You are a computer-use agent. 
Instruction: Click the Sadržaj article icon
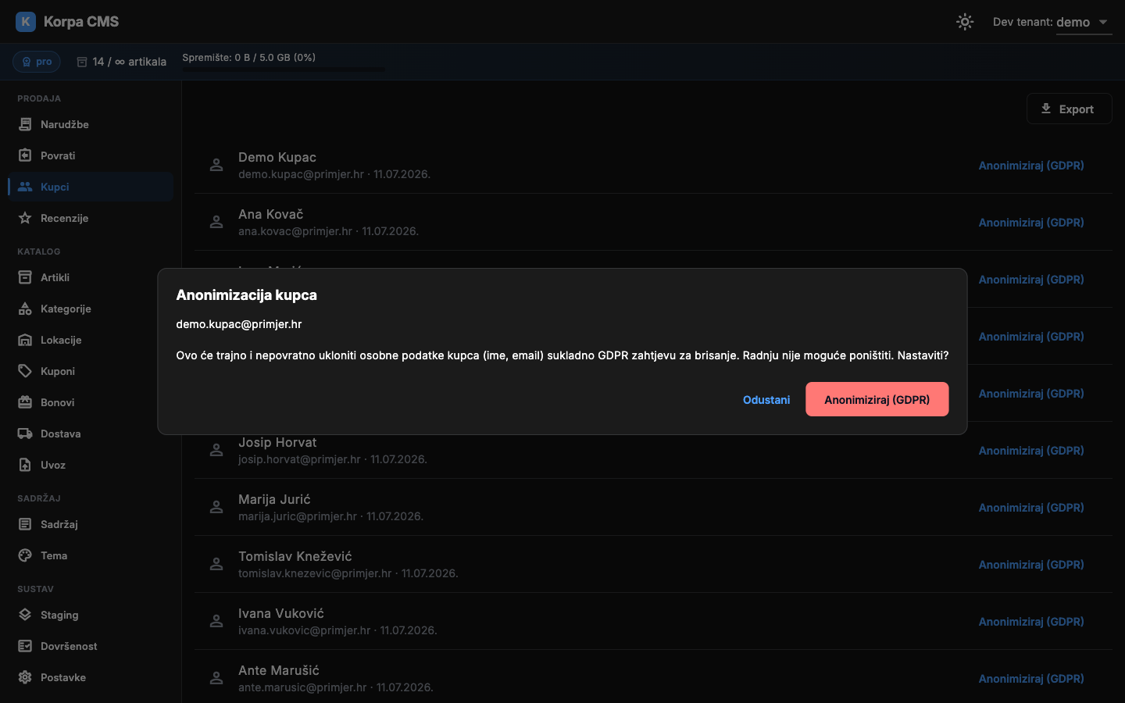point(25,524)
